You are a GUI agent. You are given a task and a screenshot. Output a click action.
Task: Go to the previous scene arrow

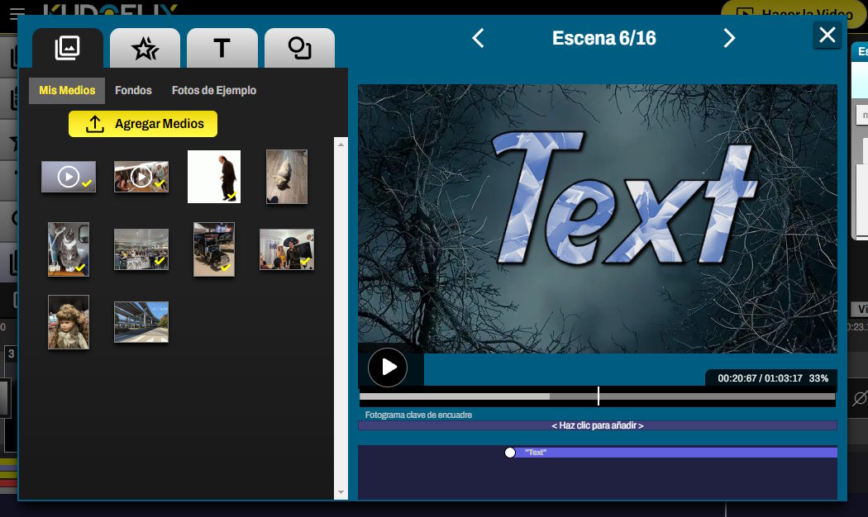coord(478,38)
